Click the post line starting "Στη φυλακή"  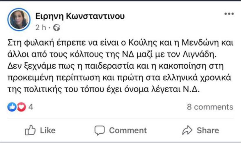pos(120,43)
